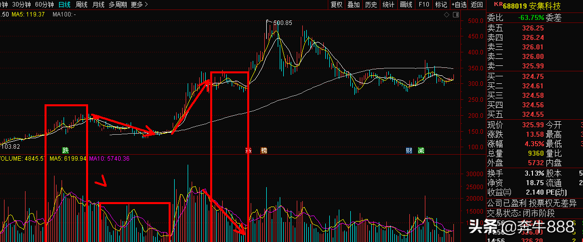The width and height of the screenshot is (583, 242).
Task: Click the 委比 -63.75% value
Action: (531, 18)
